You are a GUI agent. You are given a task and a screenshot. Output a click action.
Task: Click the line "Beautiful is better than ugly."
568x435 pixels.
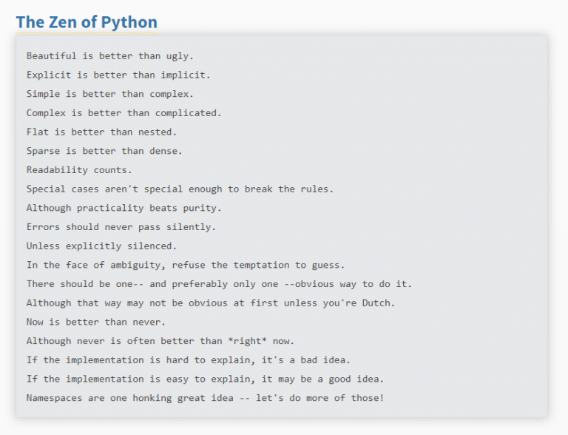pos(109,55)
